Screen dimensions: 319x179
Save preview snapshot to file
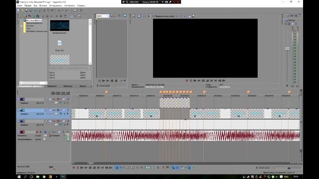[193, 16]
